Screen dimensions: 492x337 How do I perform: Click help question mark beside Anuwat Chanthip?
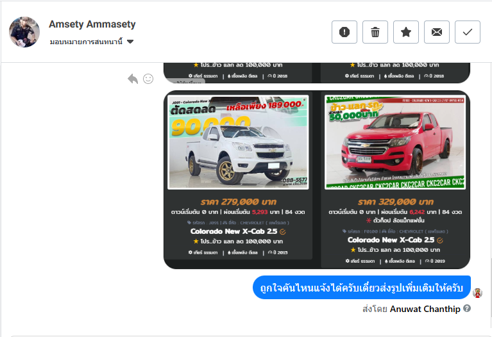pyautogui.click(x=467, y=308)
